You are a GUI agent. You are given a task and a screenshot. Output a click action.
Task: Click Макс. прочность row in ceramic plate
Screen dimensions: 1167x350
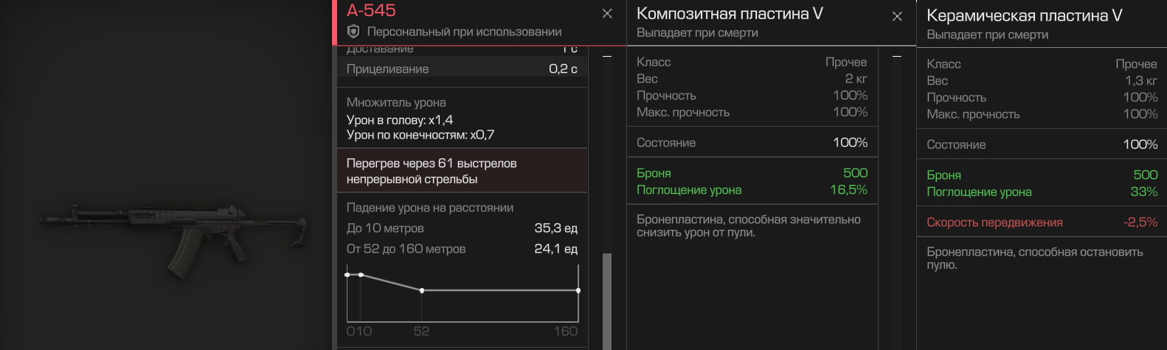(x=1042, y=115)
